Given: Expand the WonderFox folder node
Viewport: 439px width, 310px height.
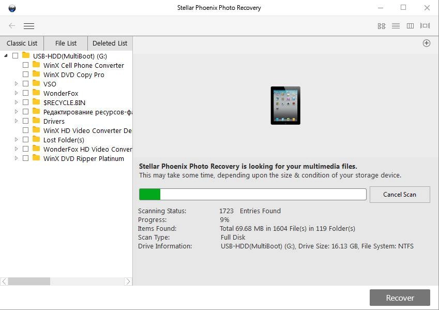Looking at the screenshot, I should 16,93.
